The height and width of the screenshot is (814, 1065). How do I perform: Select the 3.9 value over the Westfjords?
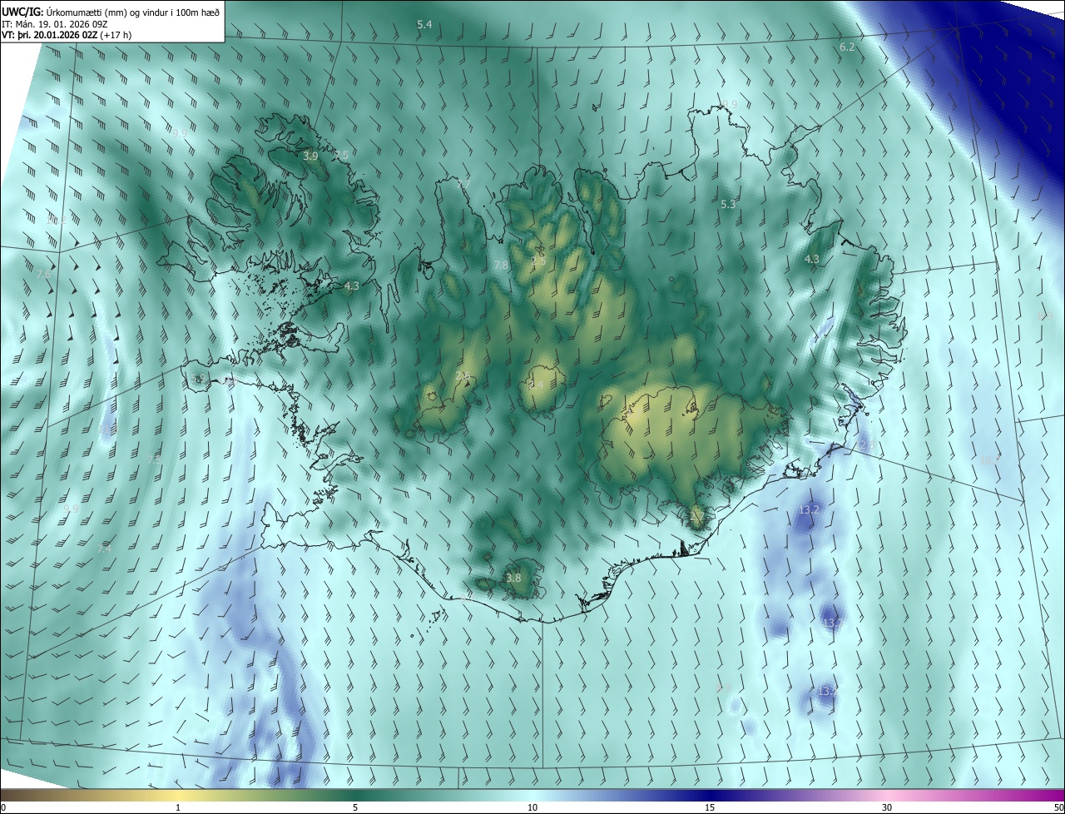310,156
